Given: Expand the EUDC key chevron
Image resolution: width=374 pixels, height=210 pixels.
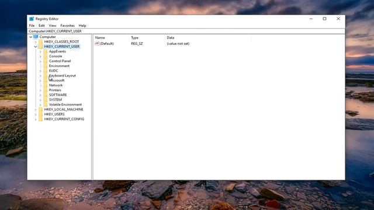Looking at the screenshot, I should (40, 71).
